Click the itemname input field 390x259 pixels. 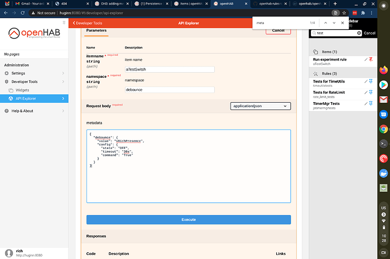pos(170,69)
